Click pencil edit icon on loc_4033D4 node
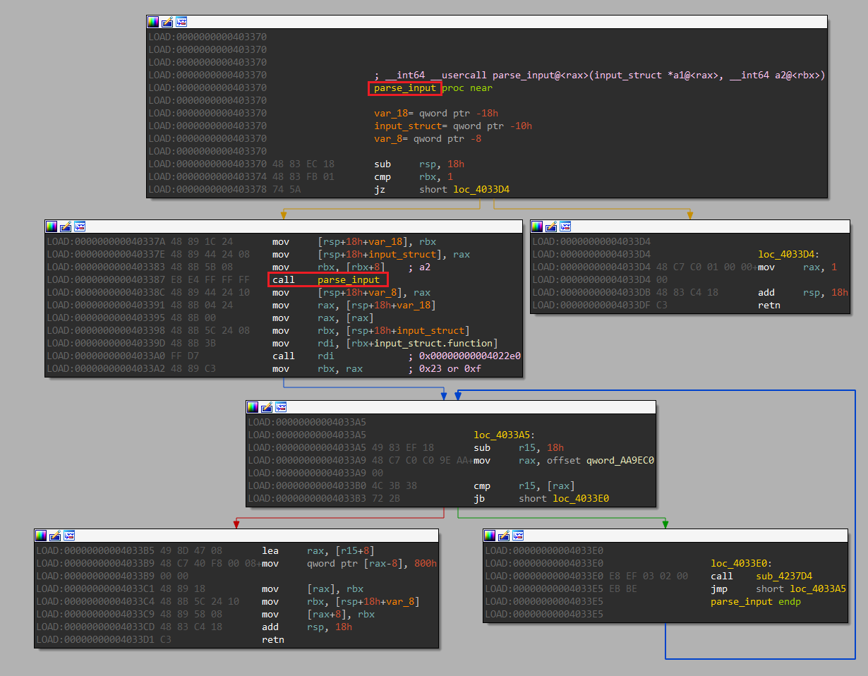Screen dimensions: 868x676 [551, 227]
